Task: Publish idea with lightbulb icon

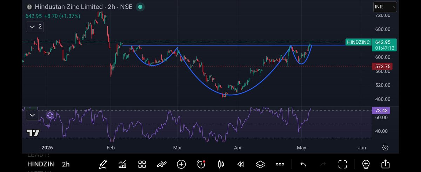Action: coord(366,164)
